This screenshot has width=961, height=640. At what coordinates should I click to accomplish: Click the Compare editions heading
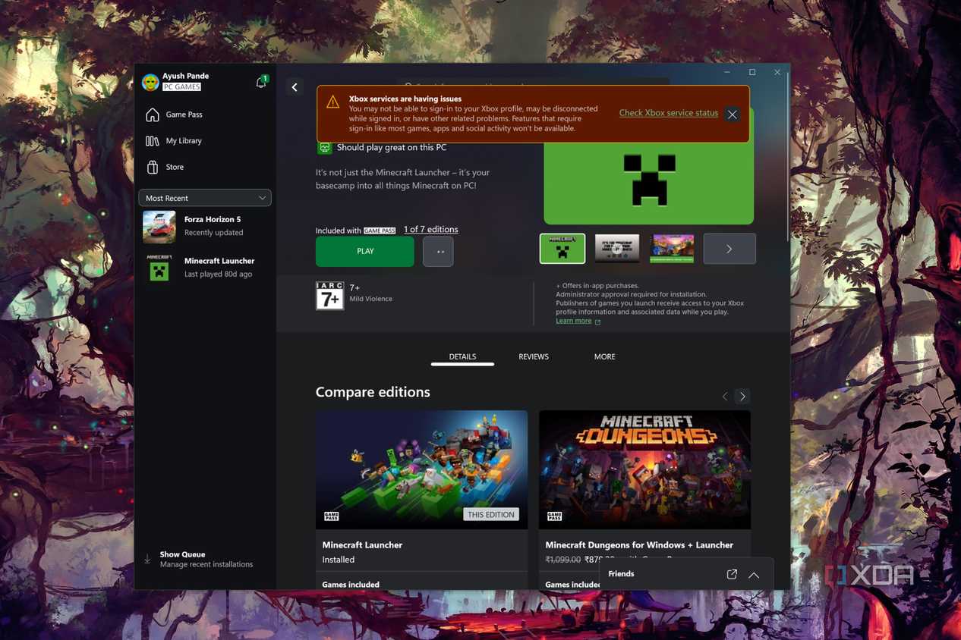(x=373, y=392)
